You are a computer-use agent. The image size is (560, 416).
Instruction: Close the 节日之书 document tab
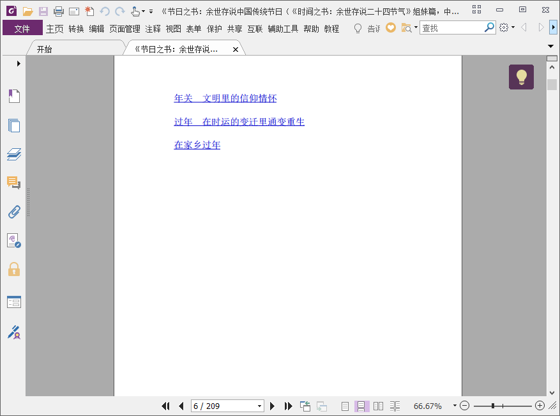click(236, 49)
